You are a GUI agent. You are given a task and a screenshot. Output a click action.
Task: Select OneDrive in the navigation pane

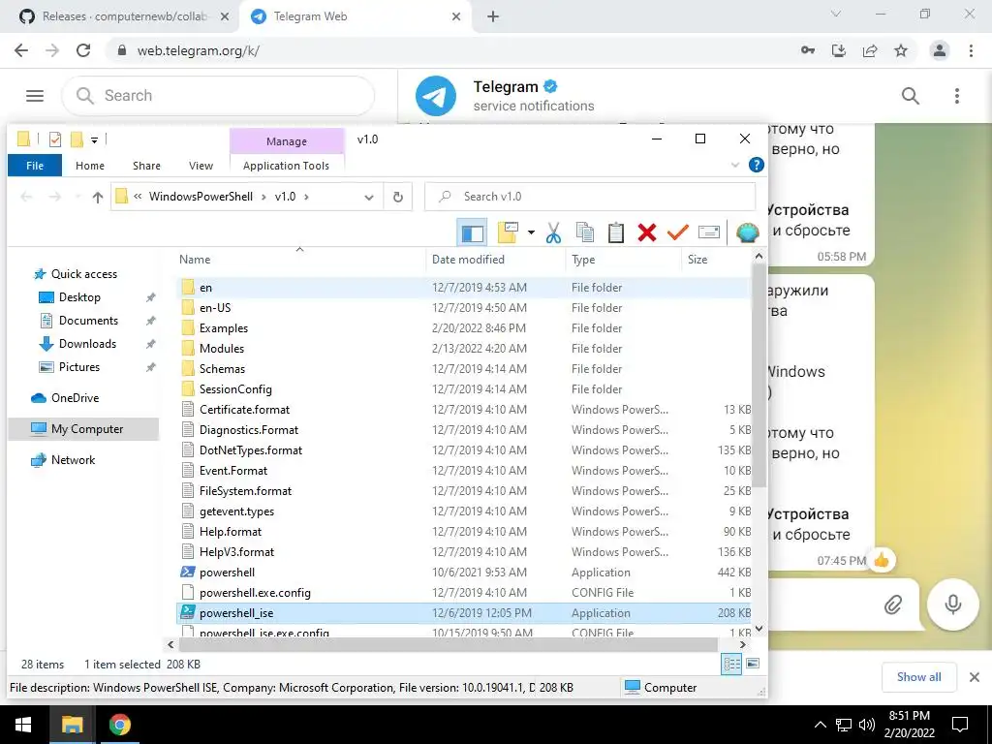pos(75,398)
